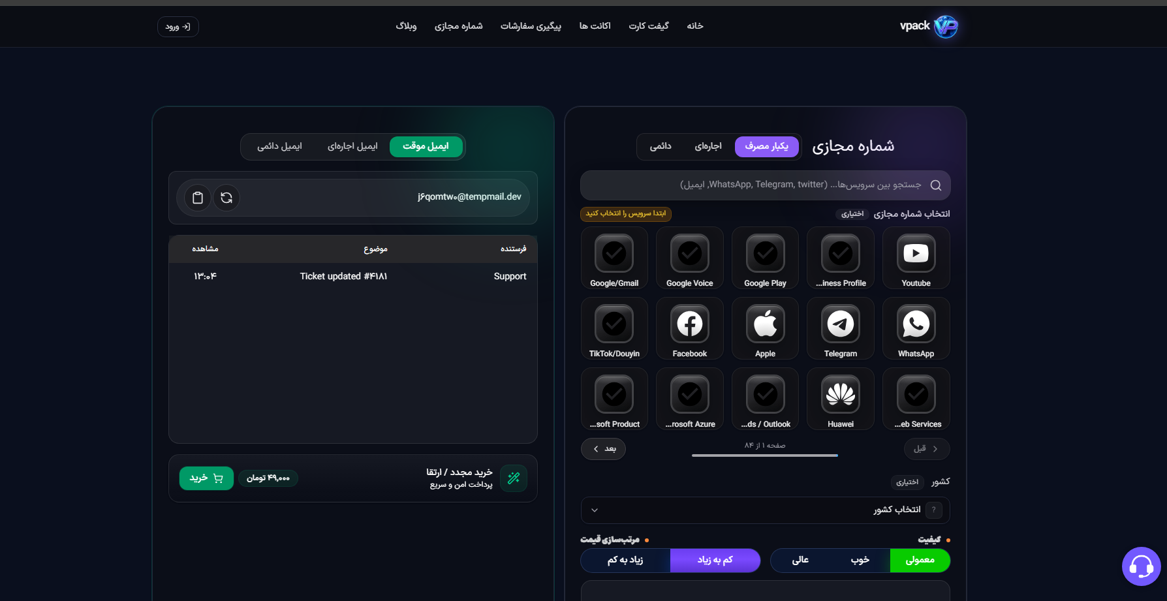Viewport: 1167px width, 601px height.
Task: Select the Facebook service icon
Action: (689, 325)
